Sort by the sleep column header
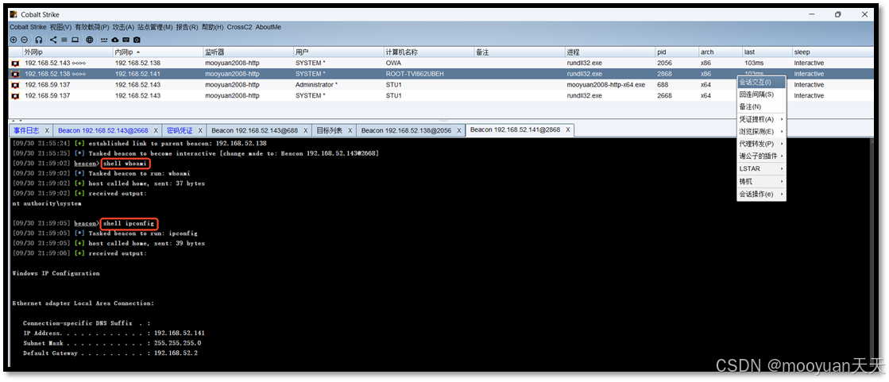 coord(833,52)
